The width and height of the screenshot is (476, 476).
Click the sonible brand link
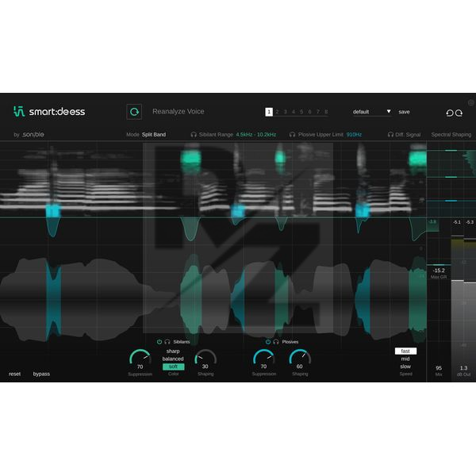pyautogui.click(x=33, y=135)
